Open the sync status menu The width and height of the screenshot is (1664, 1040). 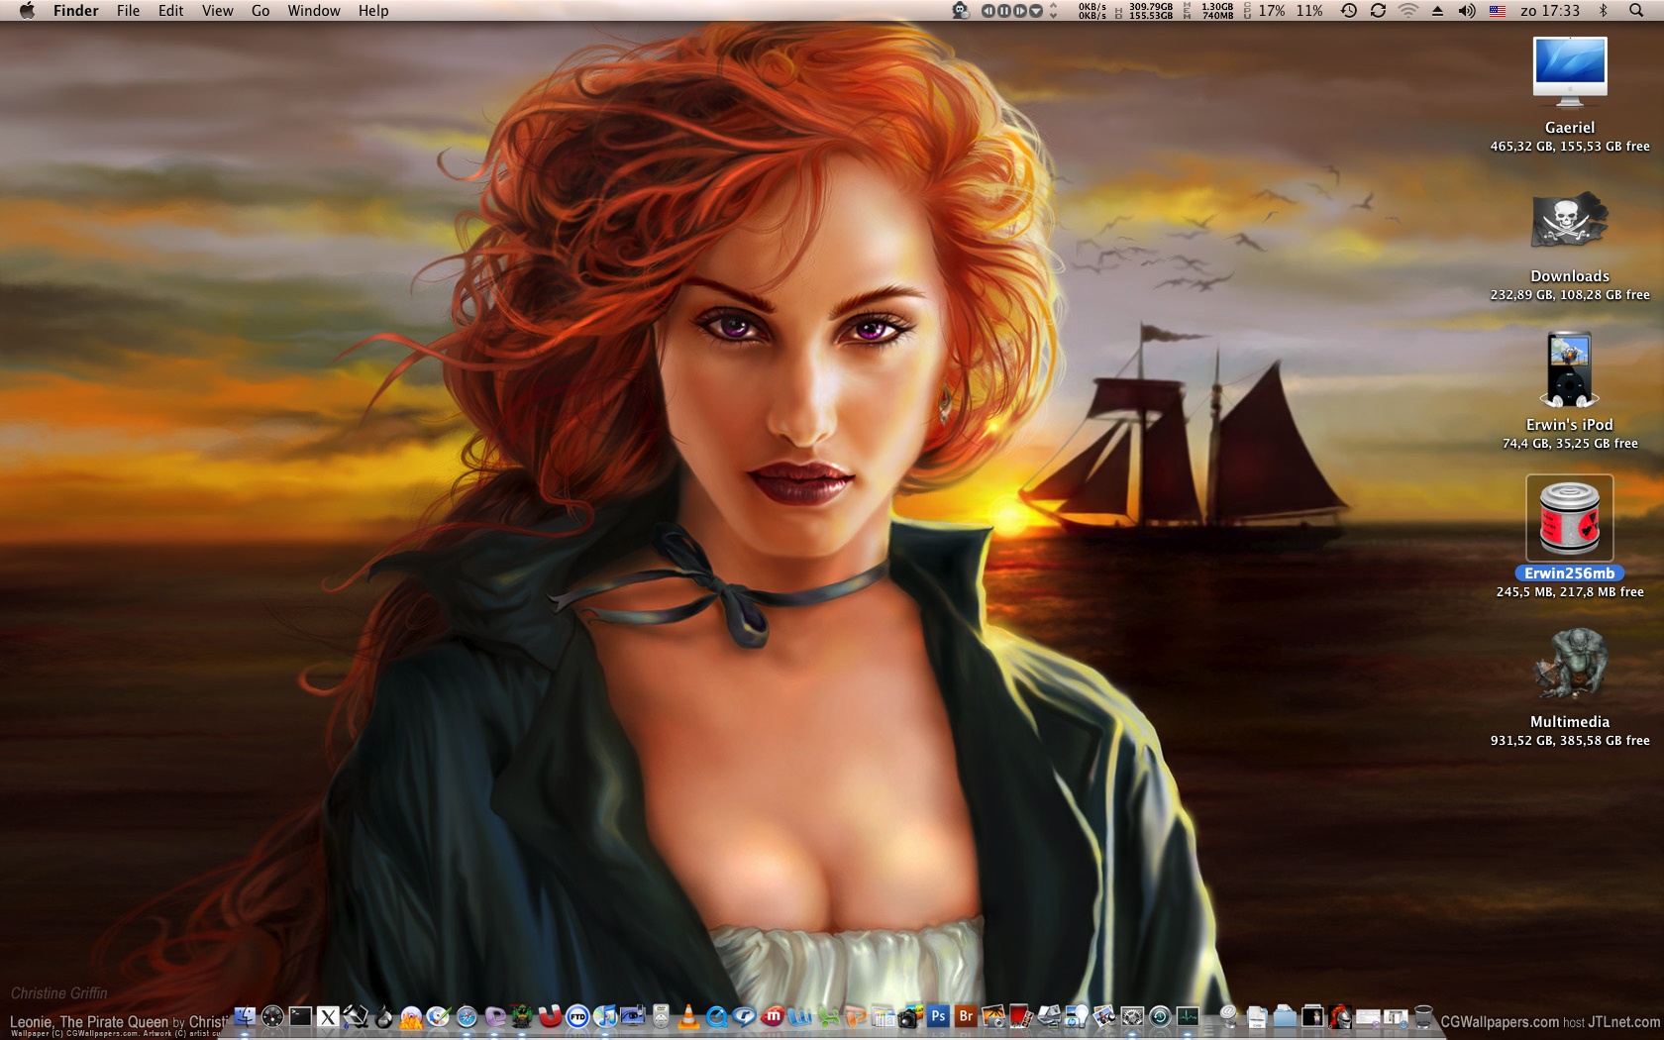point(1378,11)
